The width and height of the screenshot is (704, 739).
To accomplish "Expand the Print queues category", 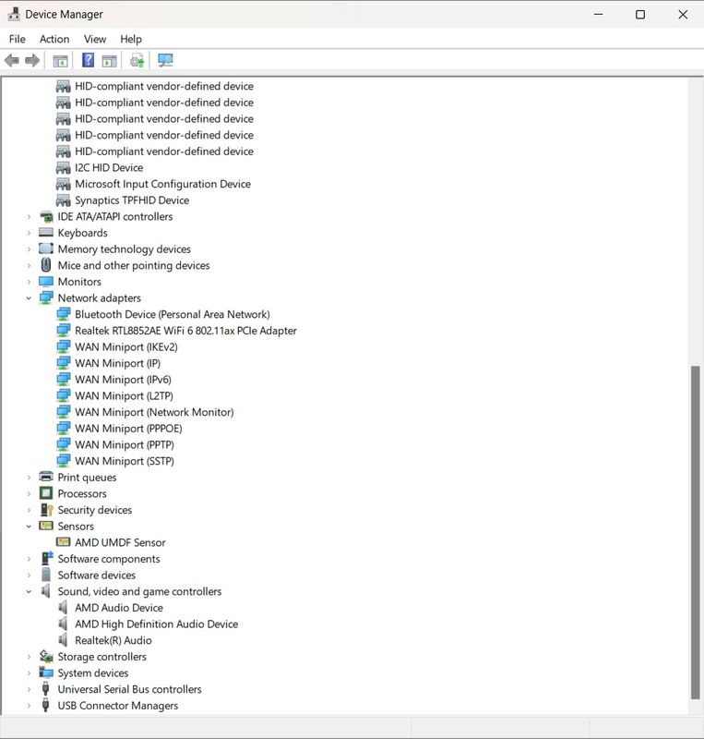I will click(x=29, y=478).
